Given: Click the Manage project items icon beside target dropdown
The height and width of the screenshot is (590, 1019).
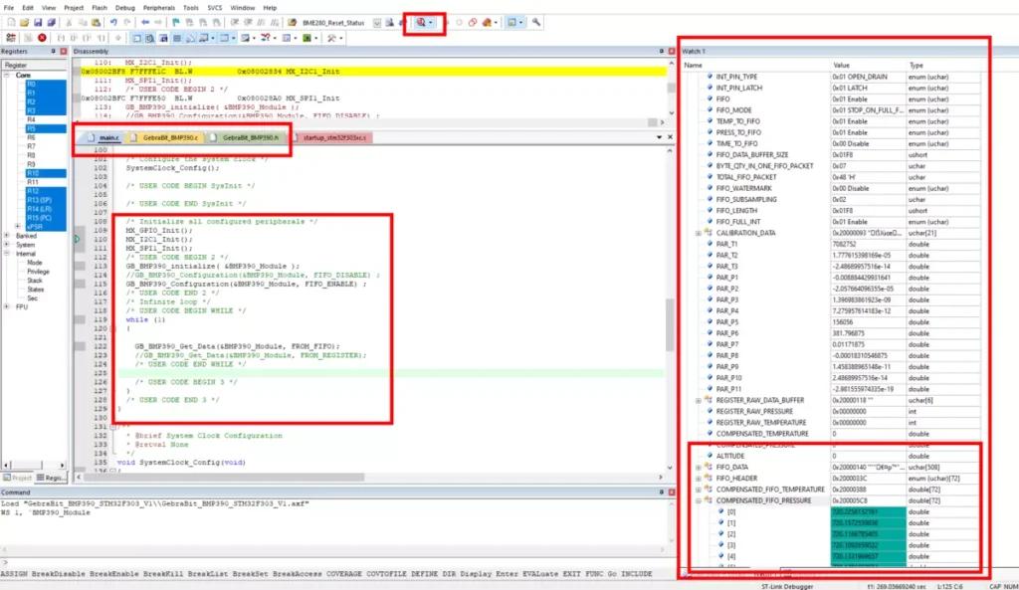Looking at the screenshot, I should (389, 23).
